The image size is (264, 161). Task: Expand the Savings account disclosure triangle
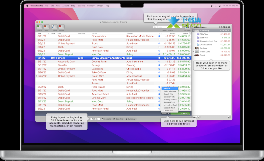click(193, 48)
